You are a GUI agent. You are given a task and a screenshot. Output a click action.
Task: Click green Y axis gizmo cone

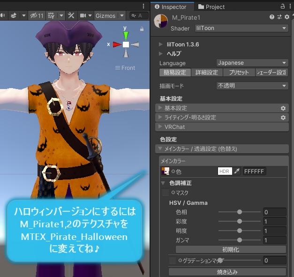[x=126, y=36]
